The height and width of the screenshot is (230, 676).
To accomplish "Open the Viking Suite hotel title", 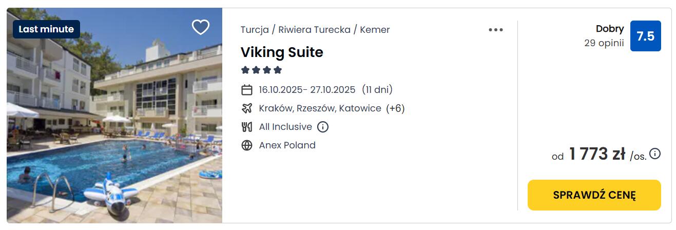I will [x=282, y=52].
